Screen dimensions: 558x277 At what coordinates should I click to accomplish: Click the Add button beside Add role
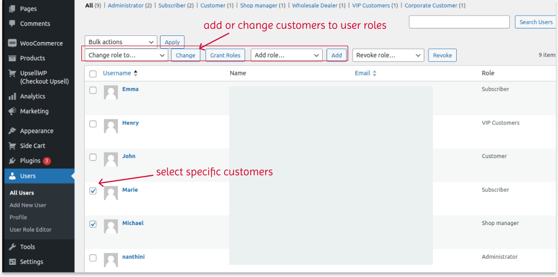pos(337,55)
